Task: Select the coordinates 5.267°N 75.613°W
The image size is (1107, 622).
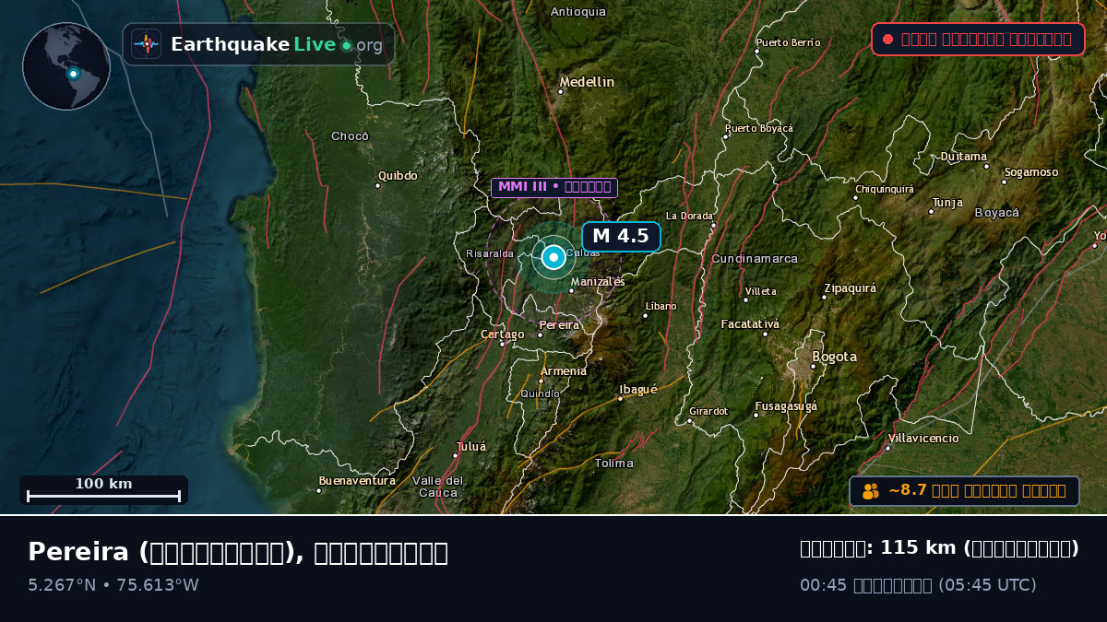Action: click(113, 585)
